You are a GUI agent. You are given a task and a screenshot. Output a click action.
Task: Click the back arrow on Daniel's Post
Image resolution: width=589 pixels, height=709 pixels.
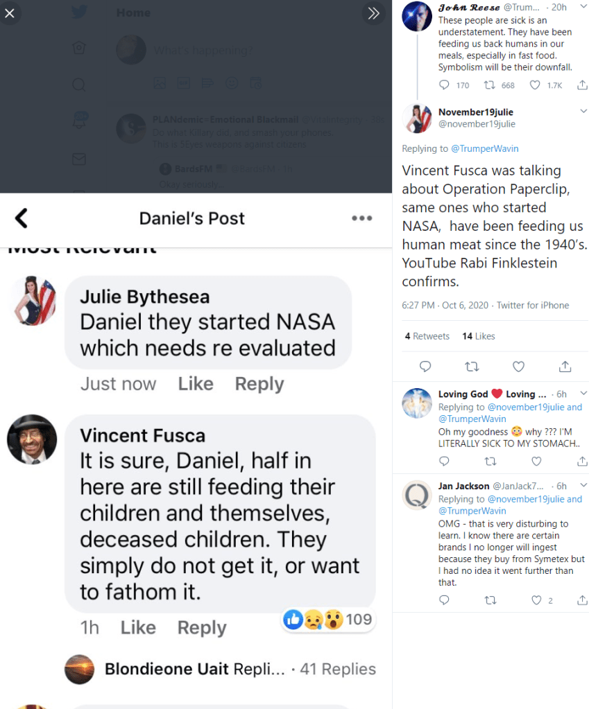click(x=22, y=218)
